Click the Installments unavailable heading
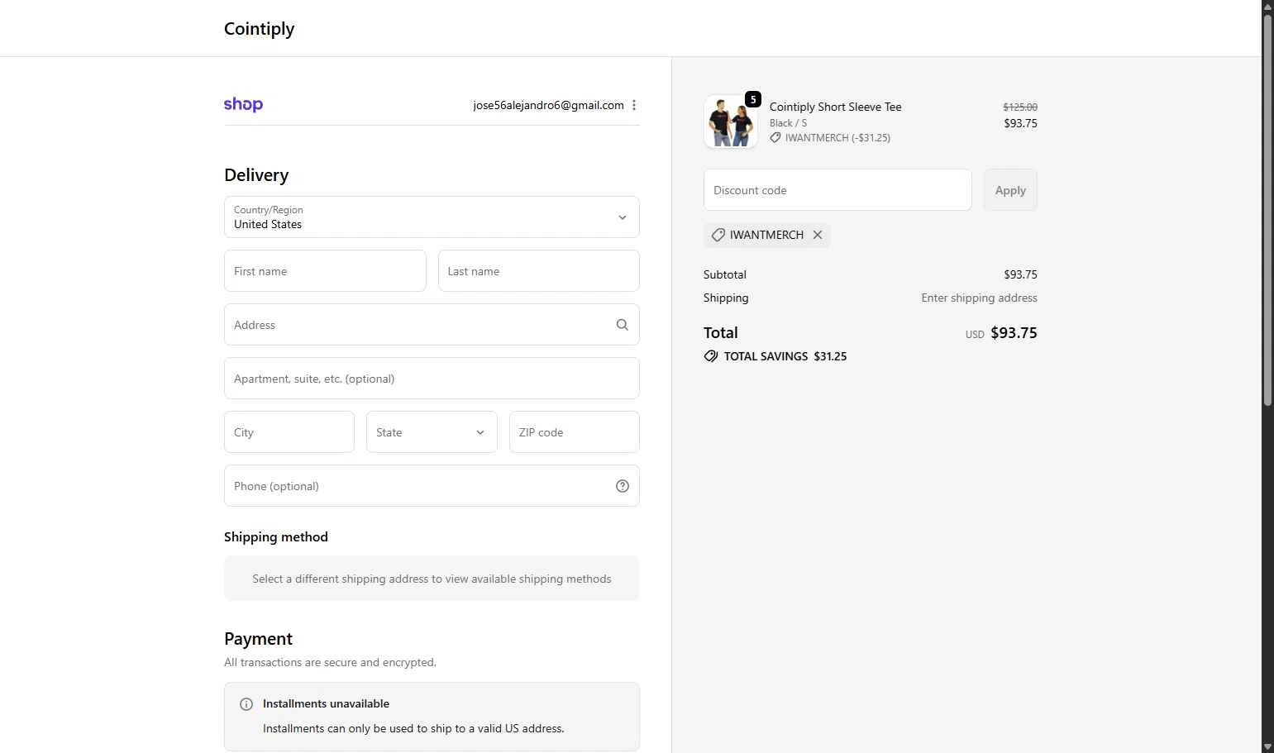 pos(326,703)
